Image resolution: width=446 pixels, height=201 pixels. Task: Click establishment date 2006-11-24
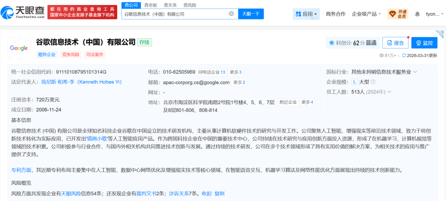click(49, 110)
